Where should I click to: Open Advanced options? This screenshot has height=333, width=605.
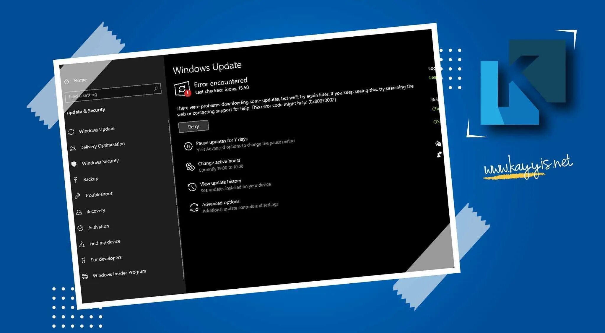tap(221, 203)
